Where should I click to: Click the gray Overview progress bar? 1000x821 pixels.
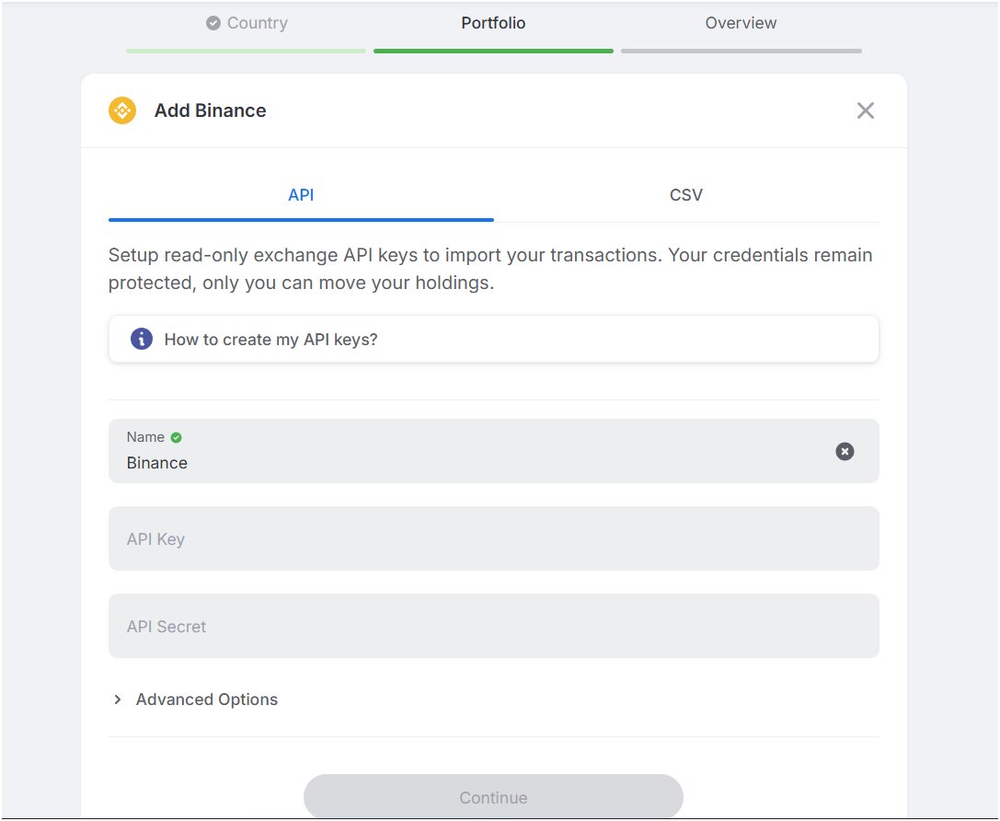pos(741,51)
